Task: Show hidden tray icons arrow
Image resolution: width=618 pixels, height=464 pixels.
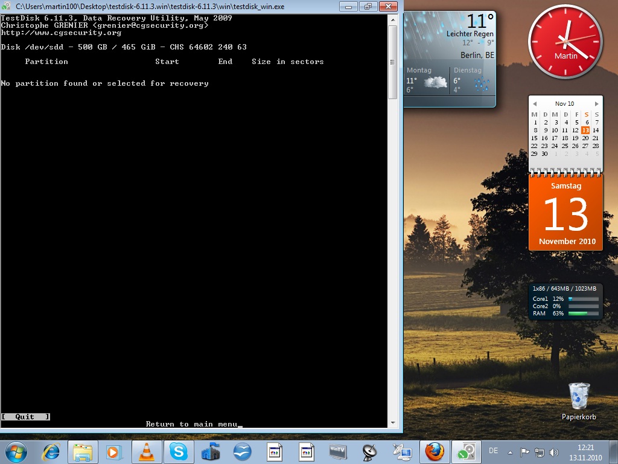Action: coord(510,453)
